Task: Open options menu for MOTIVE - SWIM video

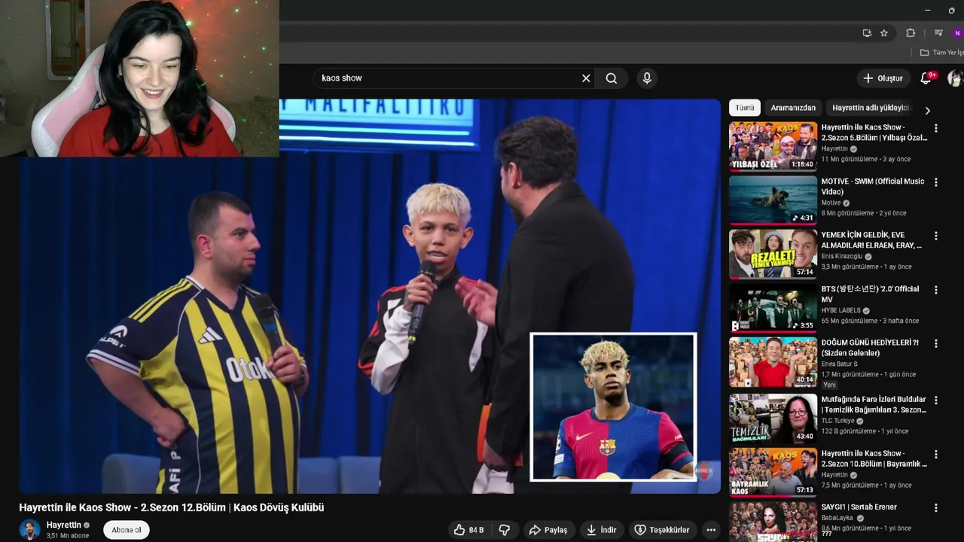Action: tap(936, 182)
